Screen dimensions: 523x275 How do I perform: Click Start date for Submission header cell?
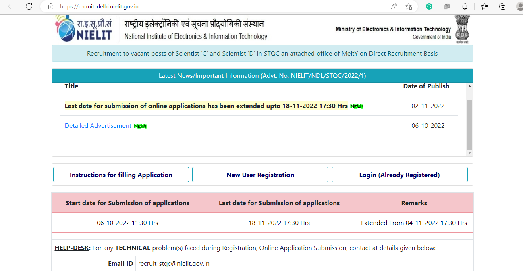[127, 203]
